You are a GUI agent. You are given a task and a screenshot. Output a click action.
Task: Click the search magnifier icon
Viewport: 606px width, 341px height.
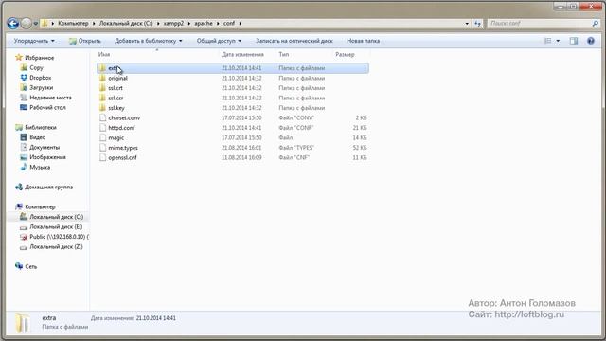pyautogui.click(x=596, y=24)
